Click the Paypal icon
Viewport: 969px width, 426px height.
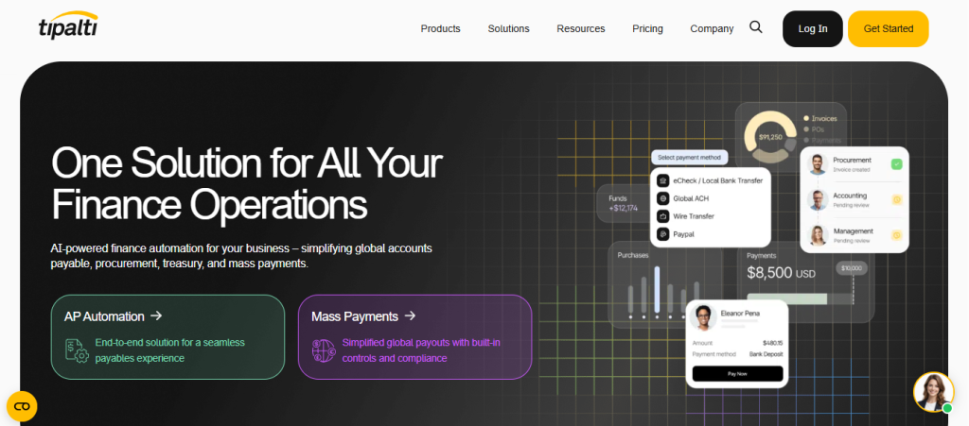663,234
